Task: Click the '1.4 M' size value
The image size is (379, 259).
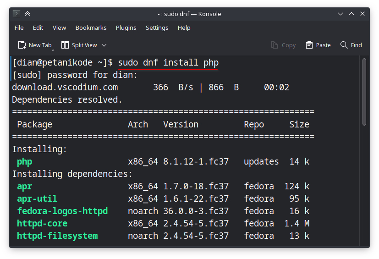Action: click(x=297, y=223)
